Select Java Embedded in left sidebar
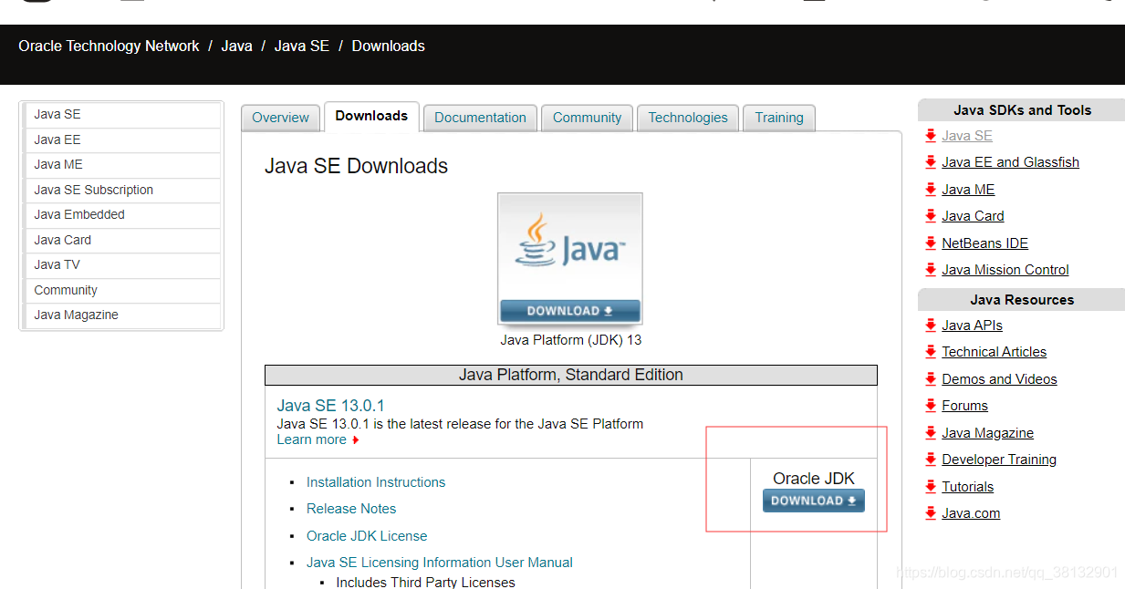This screenshot has height=589, width=1125. 121,215
